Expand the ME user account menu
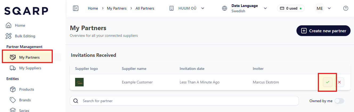Screen dimensions: 354x112 [x=329, y=8]
